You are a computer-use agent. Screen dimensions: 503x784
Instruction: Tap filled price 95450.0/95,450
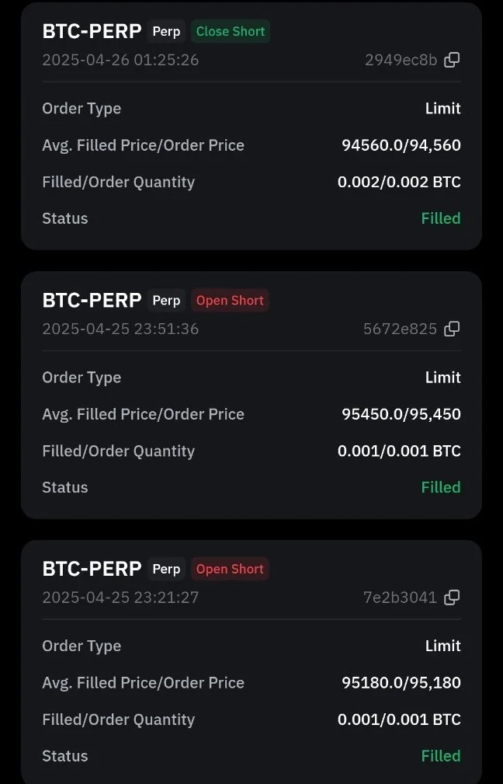401,414
